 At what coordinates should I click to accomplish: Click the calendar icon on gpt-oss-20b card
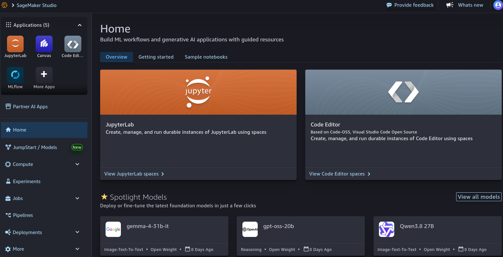coord(306,249)
